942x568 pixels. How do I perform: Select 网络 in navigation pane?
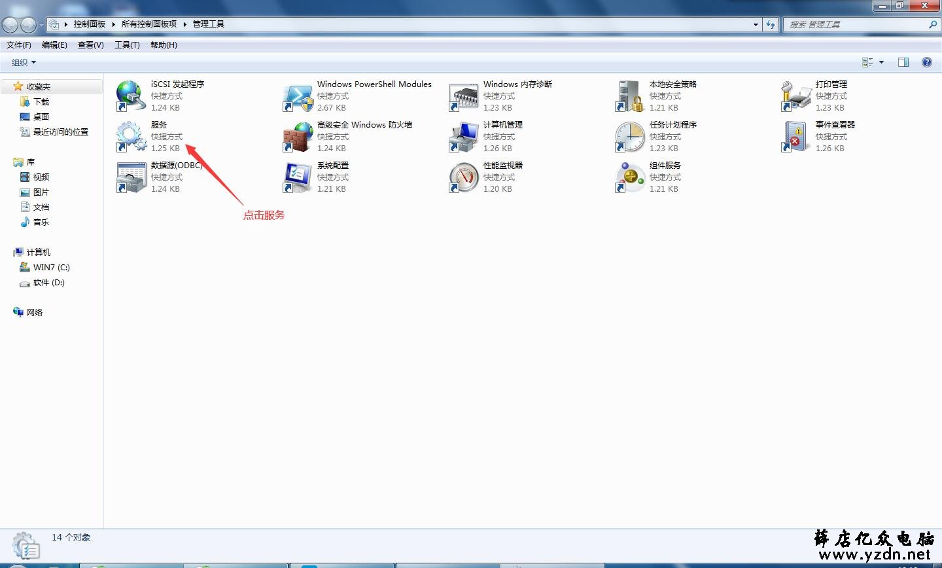click(x=35, y=312)
